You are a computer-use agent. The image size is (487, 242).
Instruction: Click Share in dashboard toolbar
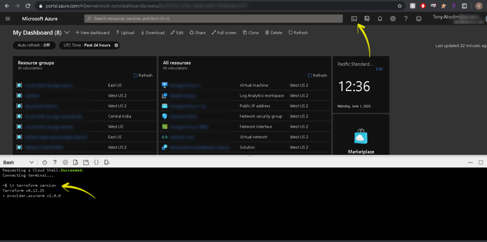pyautogui.click(x=197, y=33)
